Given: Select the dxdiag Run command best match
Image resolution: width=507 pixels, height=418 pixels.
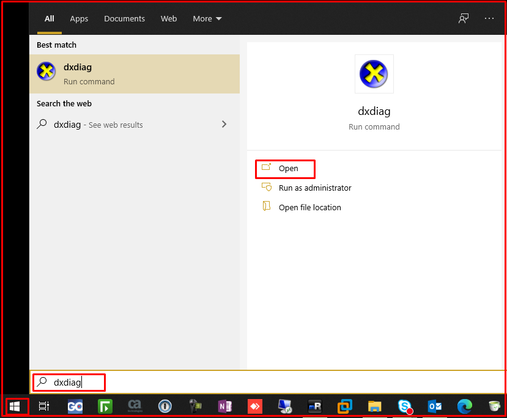Looking at the screenshot, I should [135, 74].
